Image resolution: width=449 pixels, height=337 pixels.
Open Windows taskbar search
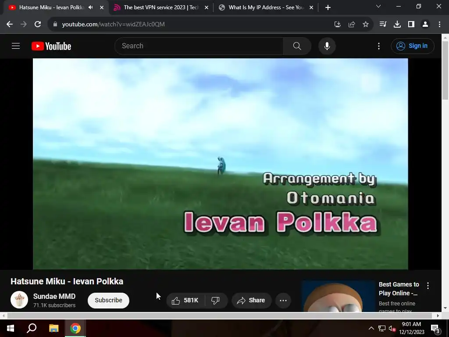[32, 328]
